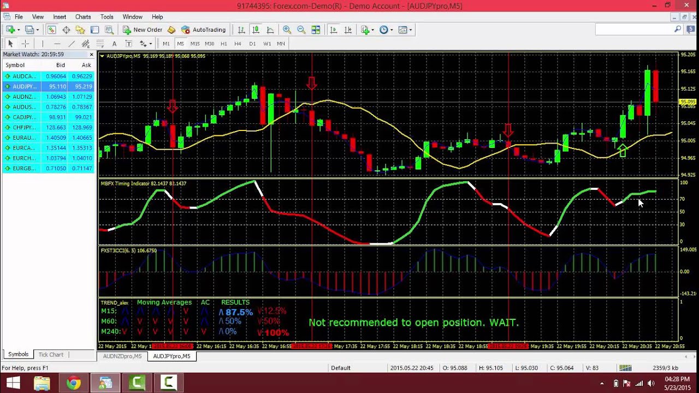Image resolution: width=699 pixels, height=393 pixels.
Task: Close the Market Watch panel
Action: pyautogui.click(x=91, y=55)
